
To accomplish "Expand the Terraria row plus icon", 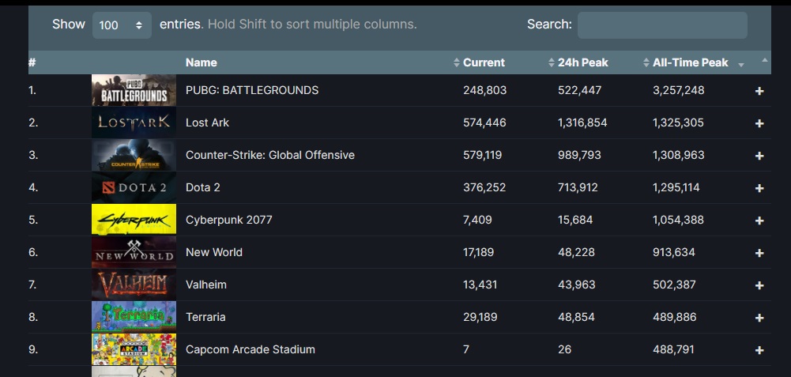I will click(x=759, y=318).
